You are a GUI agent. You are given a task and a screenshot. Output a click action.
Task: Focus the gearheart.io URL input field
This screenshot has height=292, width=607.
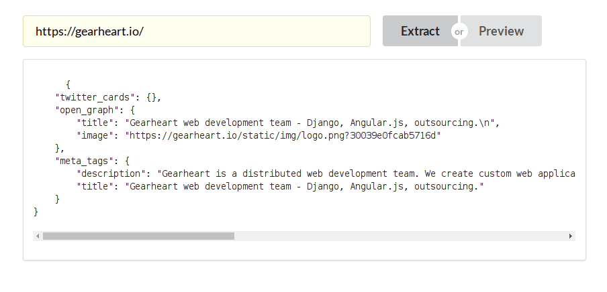196,31
